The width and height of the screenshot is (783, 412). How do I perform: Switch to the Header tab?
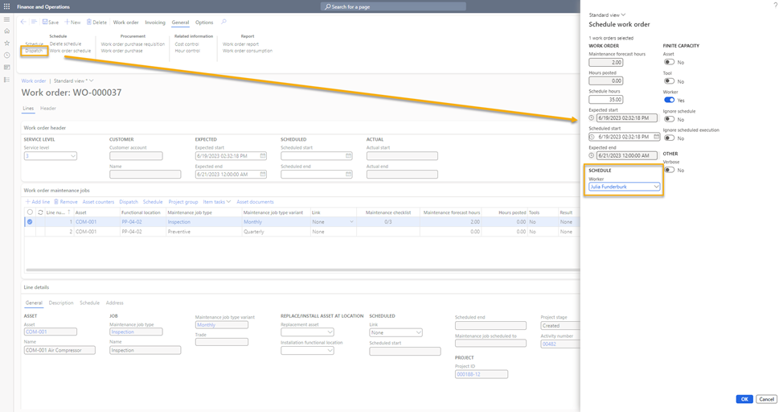click(48, 108)
